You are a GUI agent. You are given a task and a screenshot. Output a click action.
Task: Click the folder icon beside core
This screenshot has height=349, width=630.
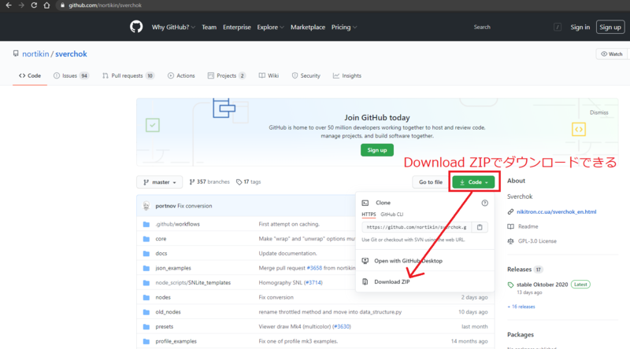tap(146, 239)
